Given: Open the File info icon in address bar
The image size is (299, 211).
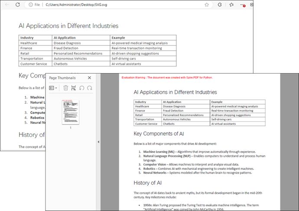Looking at the screenshot, I should coord(31,5).
